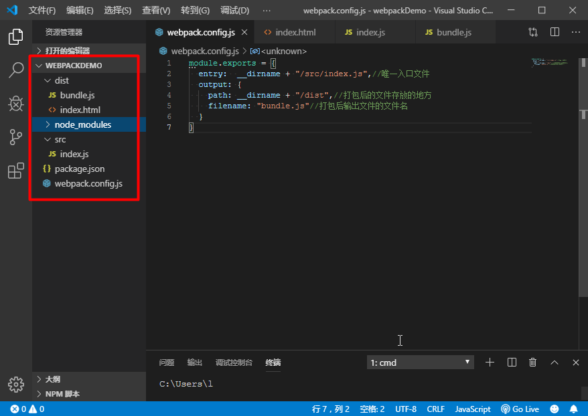This screenshot has width=588, height=416.
Task: Open the Search view in activity bar
Action: 16,70
